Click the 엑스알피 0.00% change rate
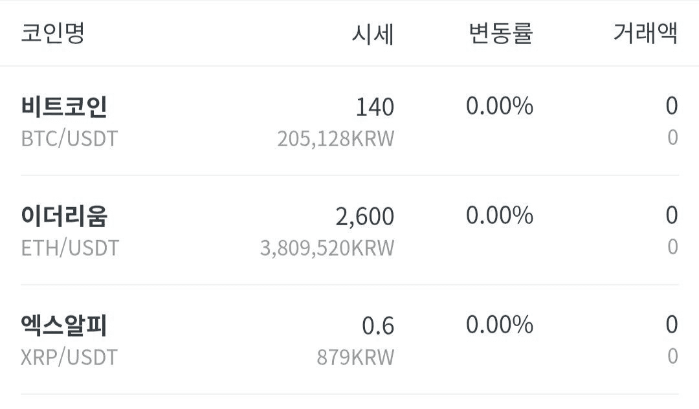Viewport: 699px width, 409px height. (500, 325)
